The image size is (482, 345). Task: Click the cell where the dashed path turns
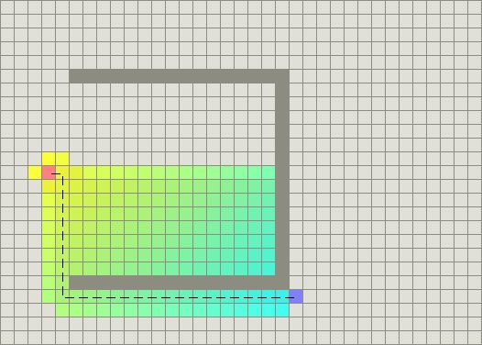click(62, 296)
